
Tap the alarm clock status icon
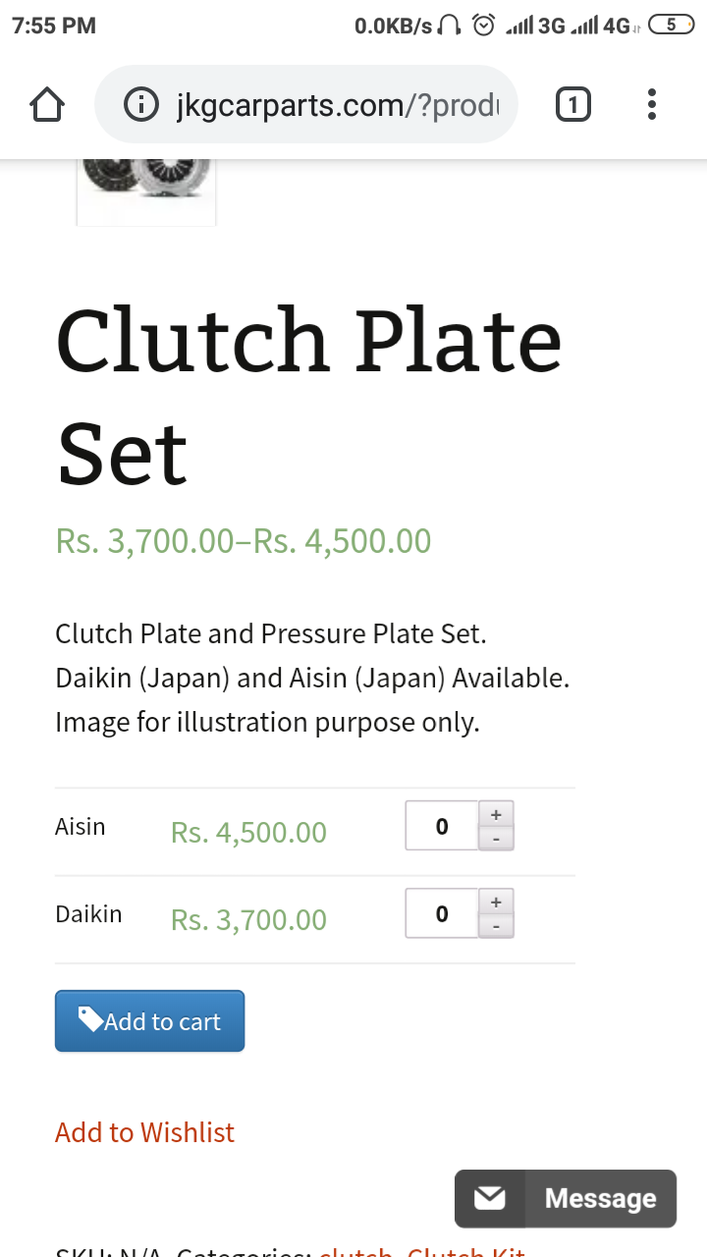click(484, 26)
